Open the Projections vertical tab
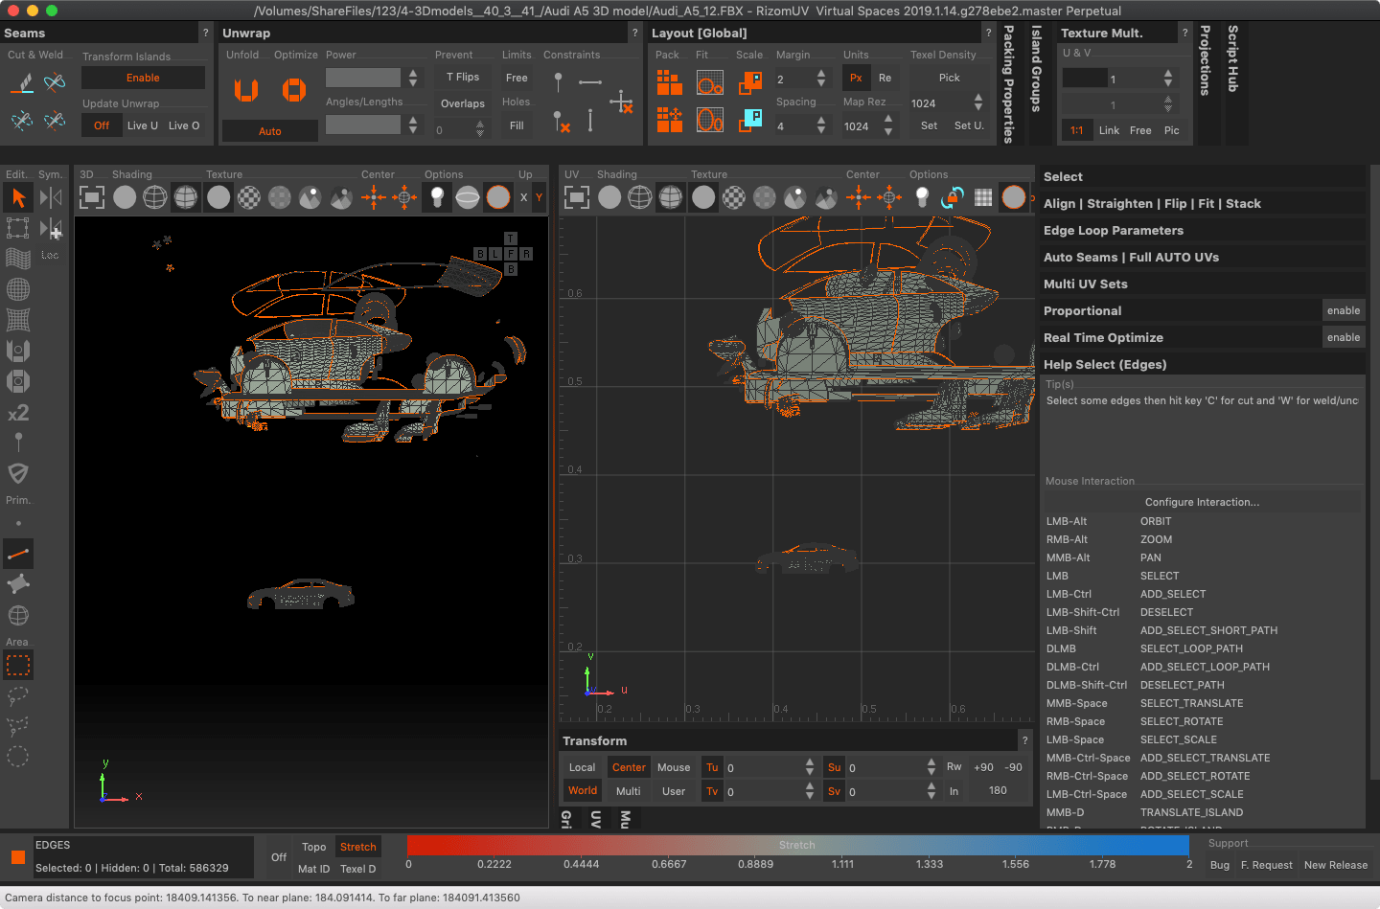 [1206, 61]
